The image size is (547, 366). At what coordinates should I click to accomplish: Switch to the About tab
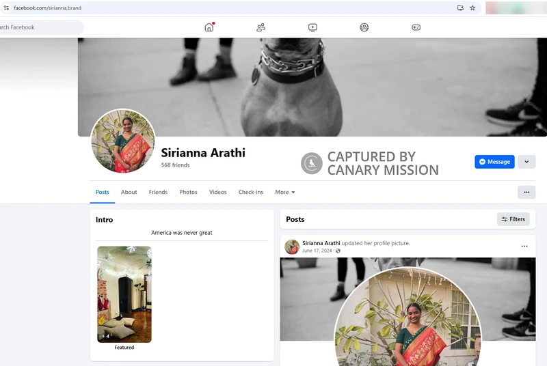click(129, 193)
